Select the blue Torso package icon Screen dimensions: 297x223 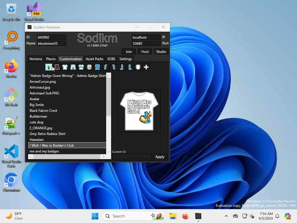point(97,67)
